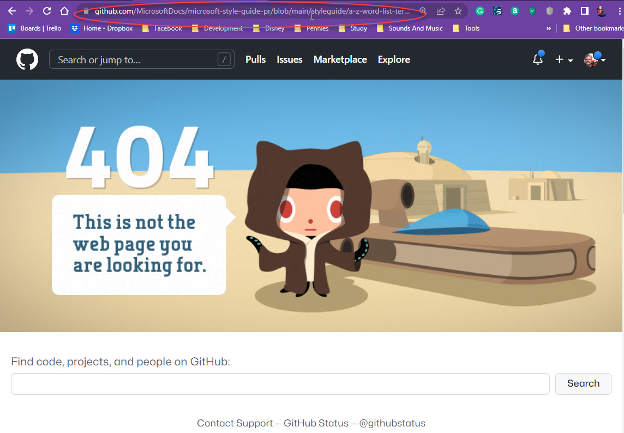Click the browser back arrow
Screen dimensions: 624x433
point(12,10)
